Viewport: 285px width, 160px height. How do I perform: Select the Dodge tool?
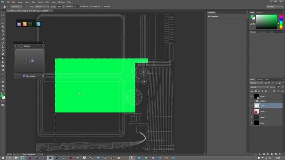tap(3, 66)
